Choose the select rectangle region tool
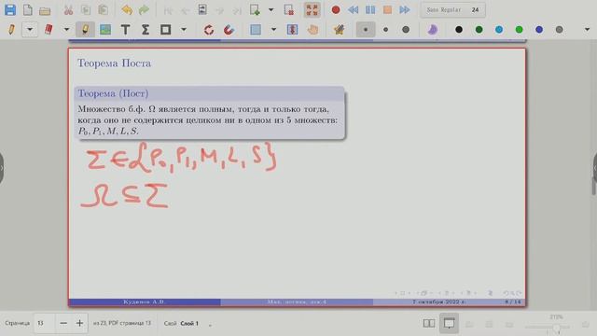 click(x=255, y=30)
